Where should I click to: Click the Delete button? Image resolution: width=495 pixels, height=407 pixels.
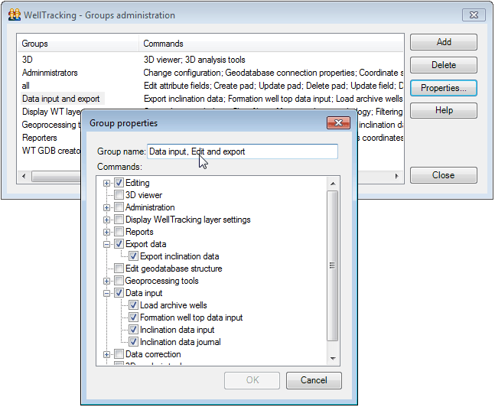(x=444, y=65)
